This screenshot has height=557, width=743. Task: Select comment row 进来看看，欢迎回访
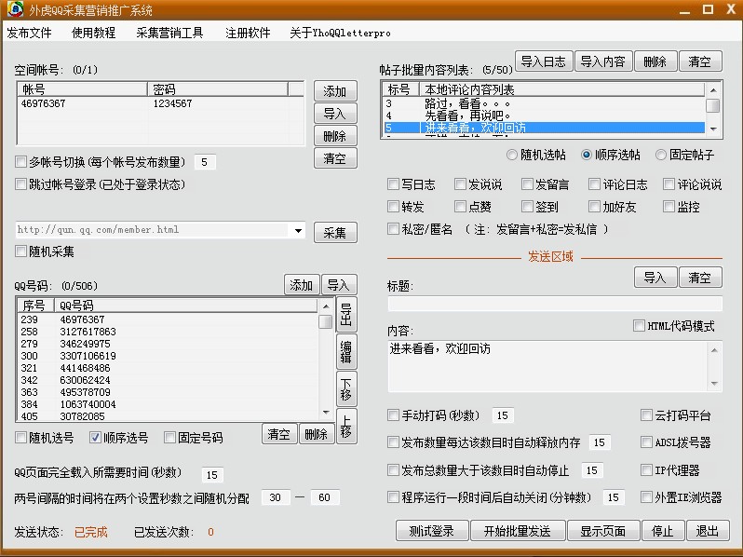click(x=543, y=128)
